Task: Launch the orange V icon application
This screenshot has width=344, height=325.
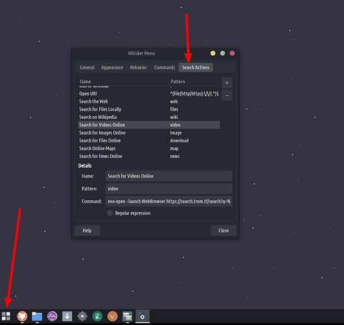Action: [112, 317]
